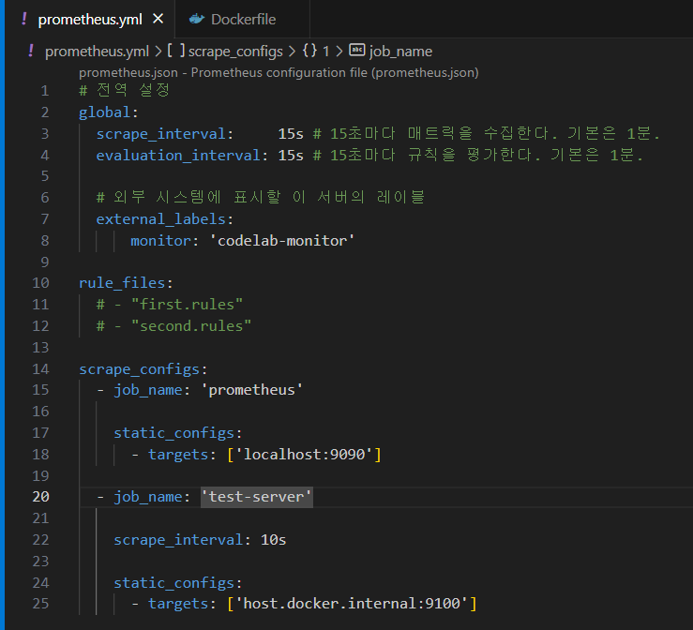Expand the chevron after prometheus.yml breadcrumb
Viewport: 693px width, 630px height.
[158, 51]
